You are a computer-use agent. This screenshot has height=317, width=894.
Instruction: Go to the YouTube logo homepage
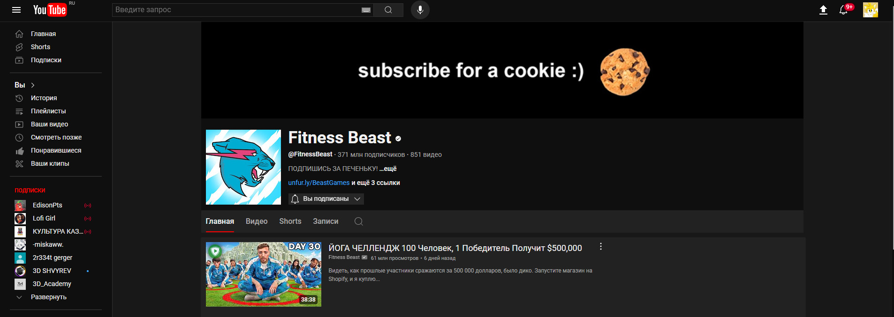[x=50, y=10]
